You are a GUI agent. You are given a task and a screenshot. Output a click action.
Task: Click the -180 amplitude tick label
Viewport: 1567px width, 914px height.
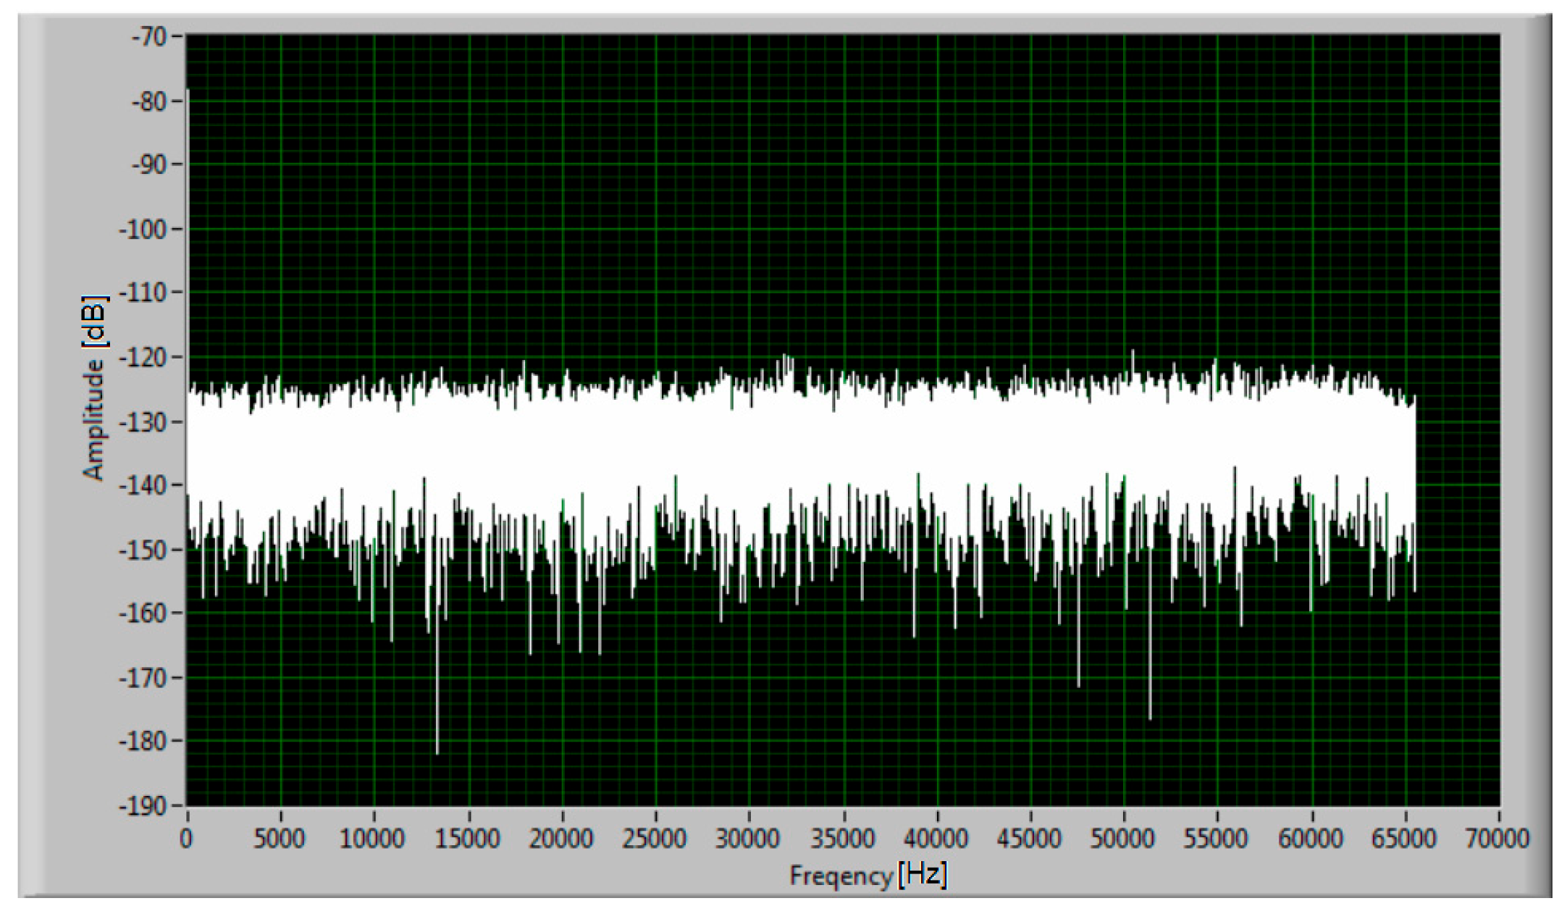[x=143, y=741]
